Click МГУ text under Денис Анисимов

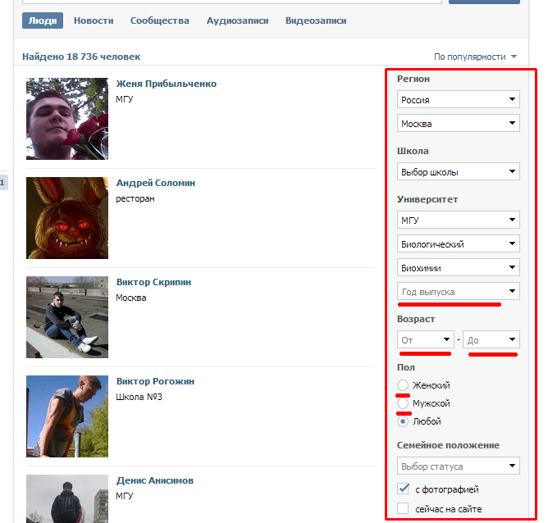click(x=125, y=496)
